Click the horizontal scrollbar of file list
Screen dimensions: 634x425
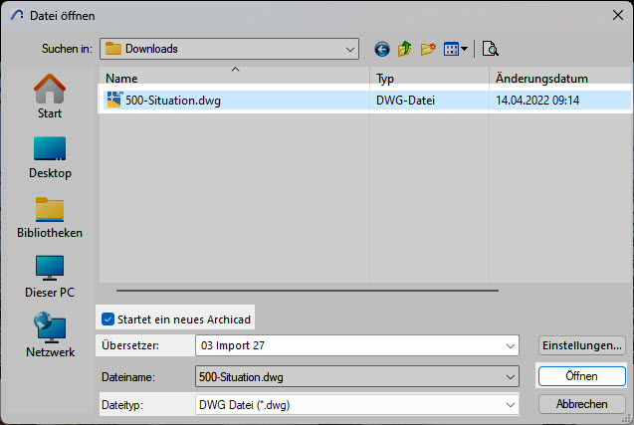coord(308,291)
